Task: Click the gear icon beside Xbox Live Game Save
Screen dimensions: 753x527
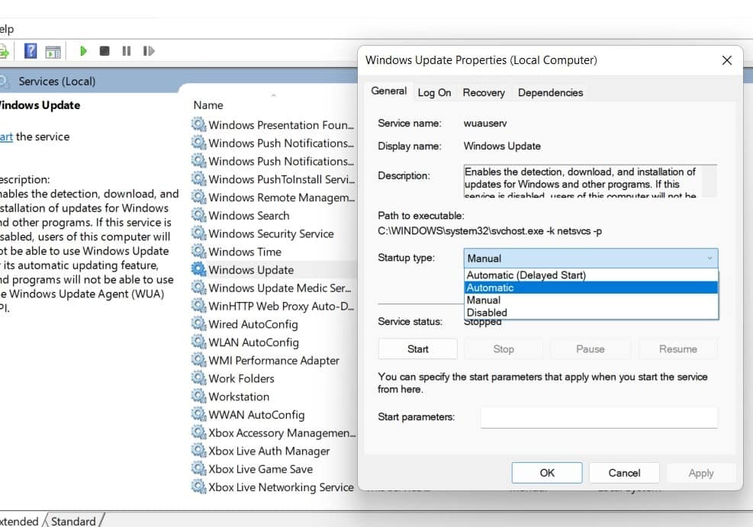Action: [198, 469]
